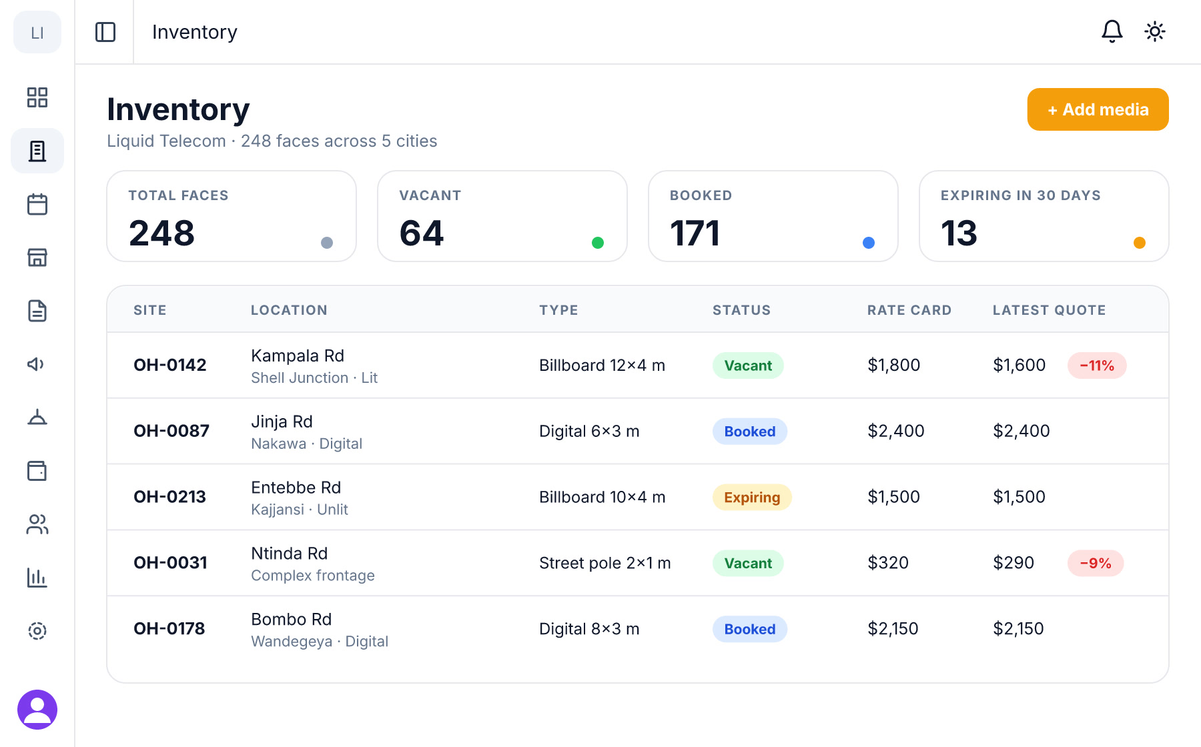Click Inventory title in top bar
Image resolution: width=1201 pixels, height=747 pixels.
click(x=195, y=32)
